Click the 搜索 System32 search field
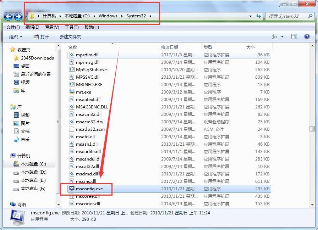 [286, 16]
